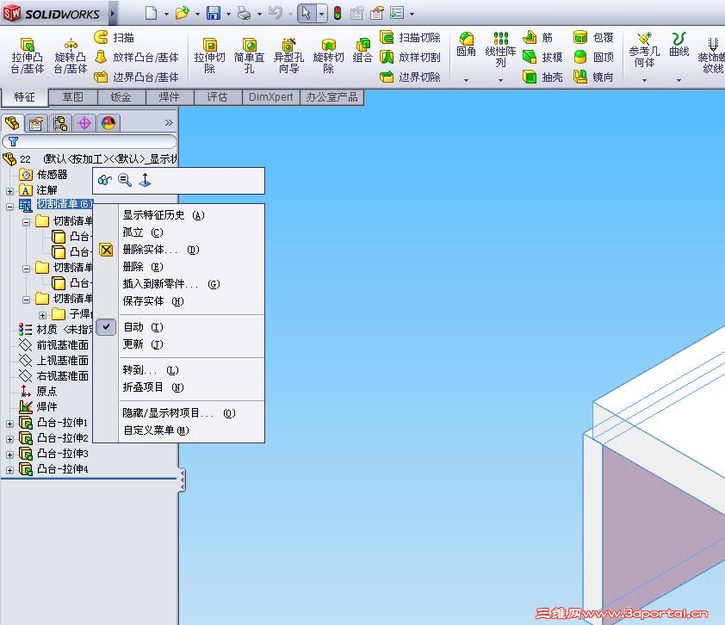
Task: Expand the 凸台-拉伸4 feature node
Action: (x=9, y=470)
